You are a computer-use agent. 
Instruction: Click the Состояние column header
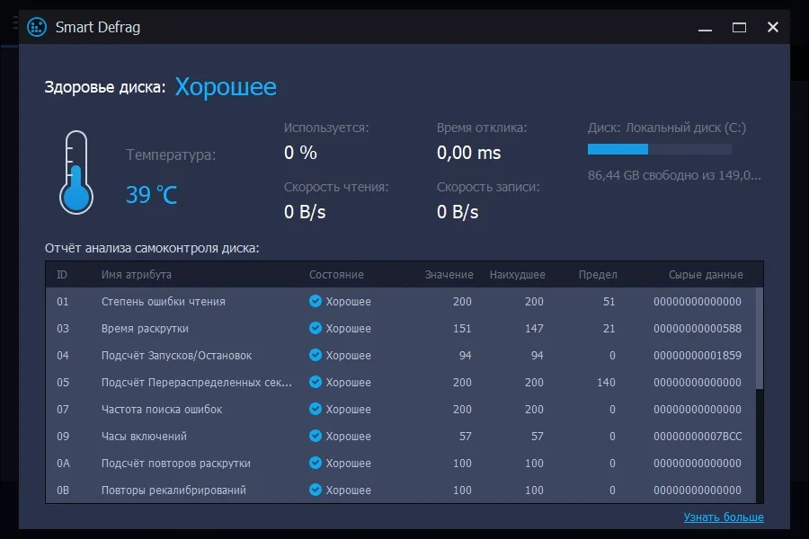click(336, 274)
